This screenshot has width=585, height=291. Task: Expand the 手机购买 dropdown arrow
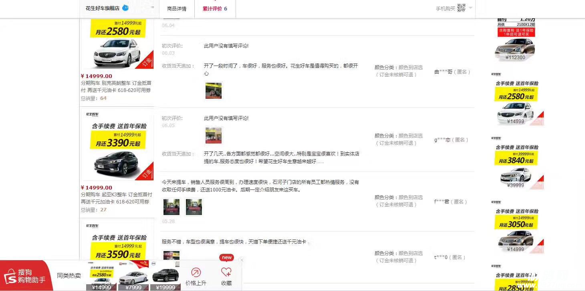pos(470,8)
